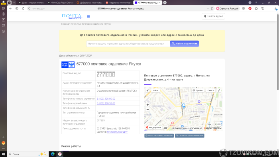
Task: Open the browser main menu in title bar
Action: [x=256, y=2]
